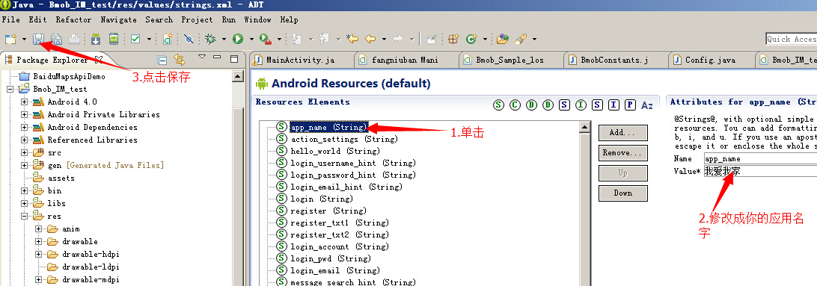Click the Name field showing app_name

[x=760, y=158]
